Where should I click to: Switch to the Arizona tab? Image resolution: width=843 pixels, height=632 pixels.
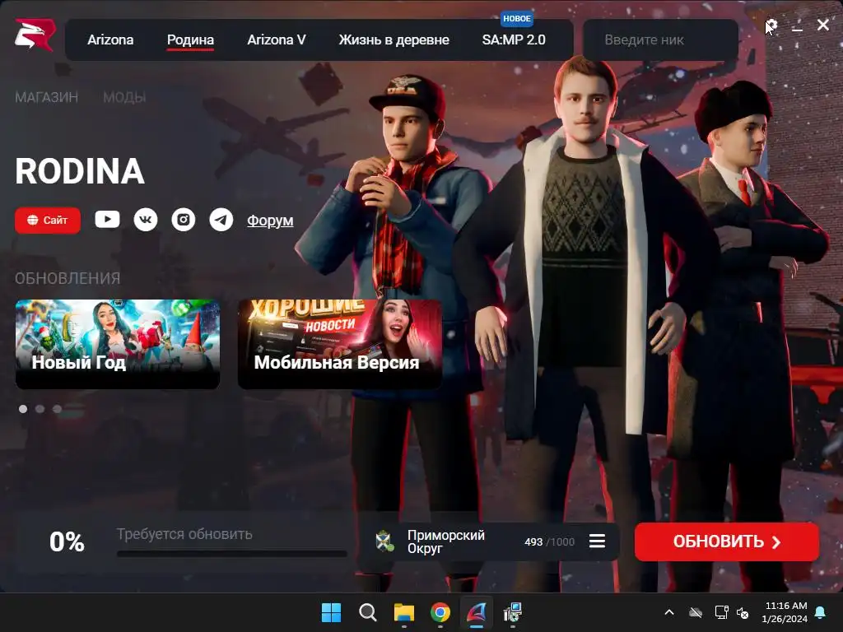click(110, 39)
